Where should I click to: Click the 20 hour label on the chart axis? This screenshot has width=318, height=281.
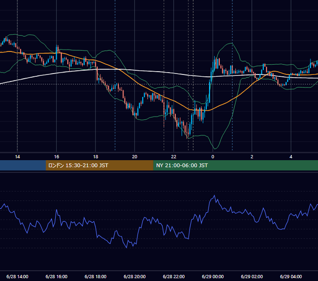pos(135,157)
